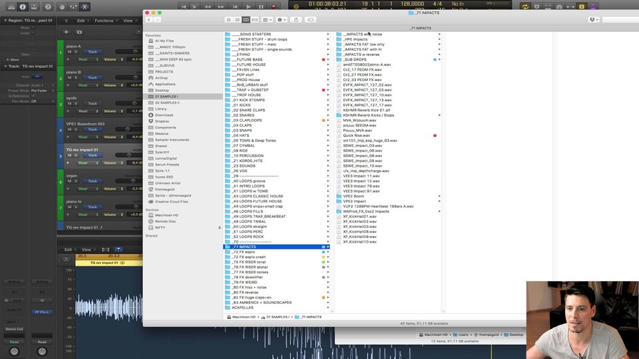Viewport: 639px width, 359px height.
Task: Click the Fast Forward transport button
Action: [x=220, y=7]
